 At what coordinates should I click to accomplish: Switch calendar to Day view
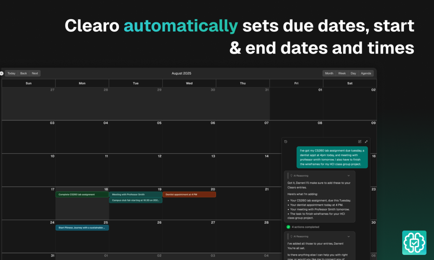click(x=353, y=74)
